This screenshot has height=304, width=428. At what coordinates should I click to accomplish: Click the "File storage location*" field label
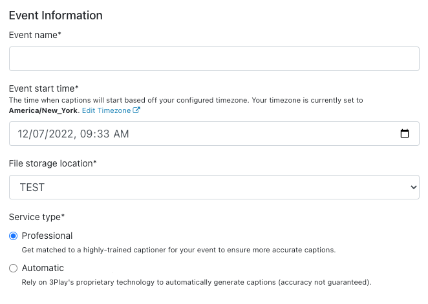click(52, 163)
